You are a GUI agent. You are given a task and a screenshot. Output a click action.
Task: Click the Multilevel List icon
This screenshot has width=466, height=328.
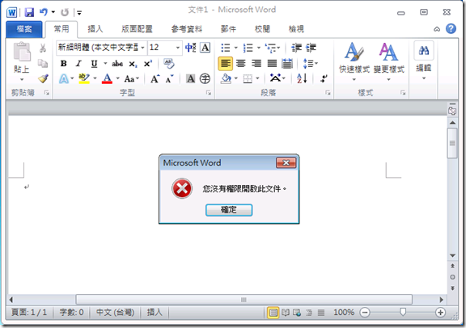270,48
